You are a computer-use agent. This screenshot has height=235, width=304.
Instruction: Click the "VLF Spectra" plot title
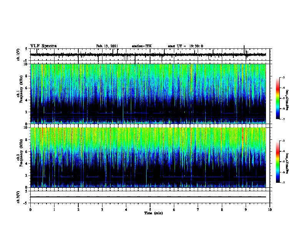43,46
